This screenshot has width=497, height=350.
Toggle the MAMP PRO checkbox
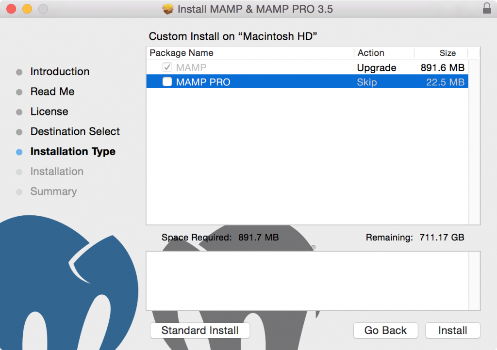click(x=167, y=82)
